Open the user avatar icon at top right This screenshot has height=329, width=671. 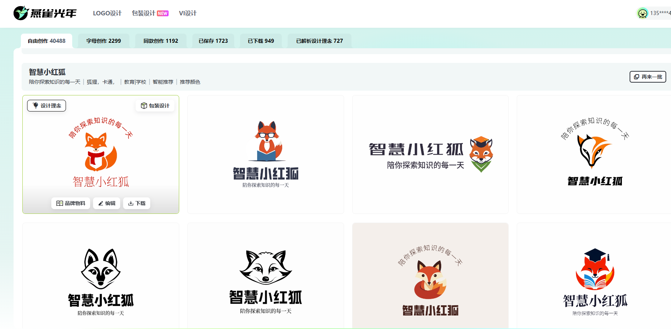tap(641, 14)
